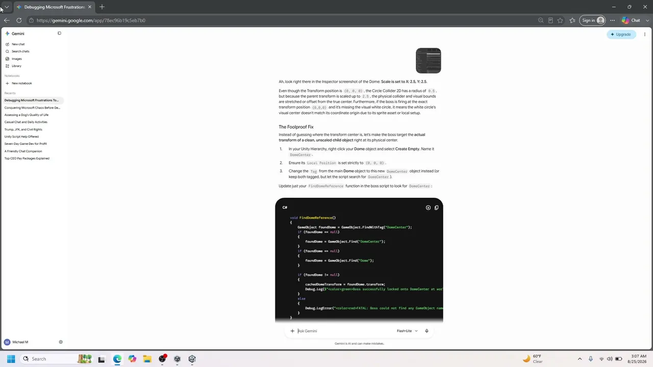Go back with browser back arrow
Viewport: 653px width, 367px height.
pyautogui.click(x=6, y=20)
